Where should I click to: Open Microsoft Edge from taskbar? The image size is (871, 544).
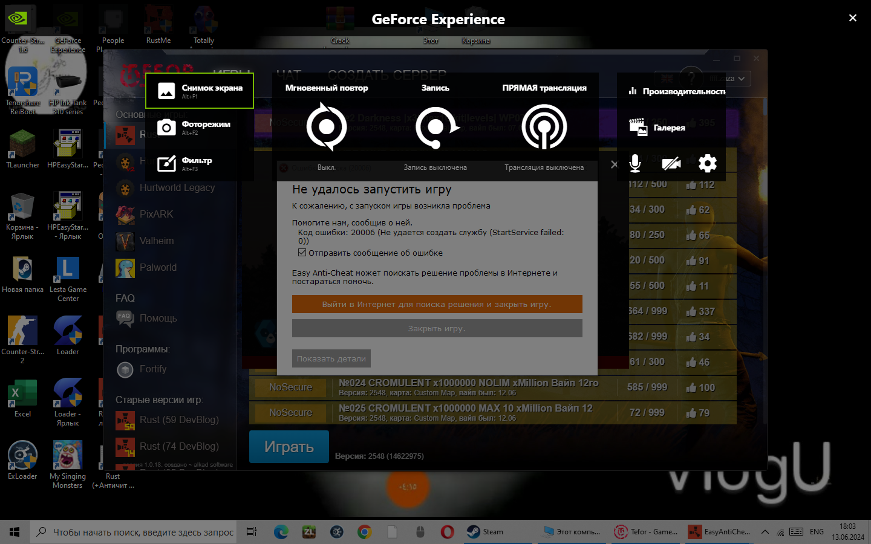[x=281, y=532]
